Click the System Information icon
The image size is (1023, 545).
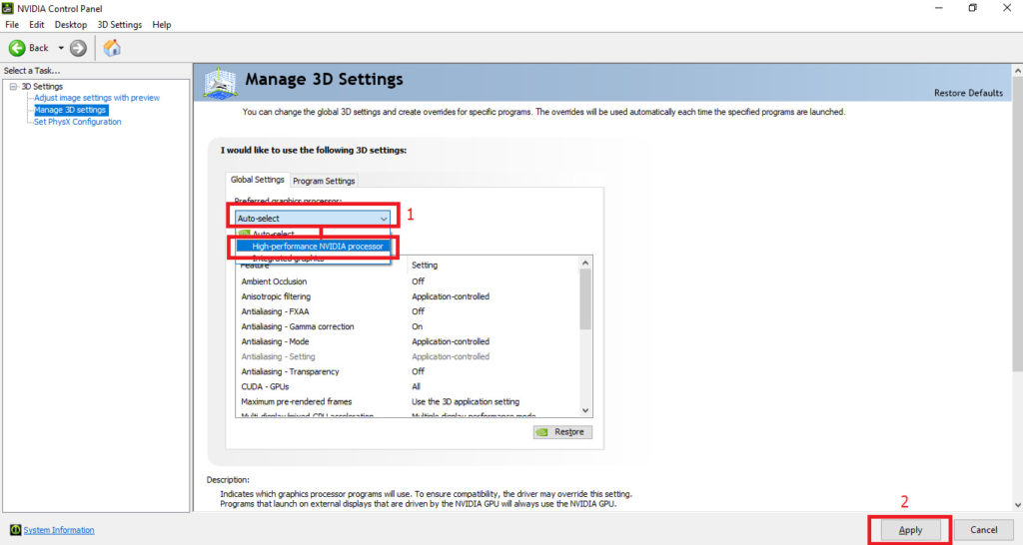pos(15,530)
